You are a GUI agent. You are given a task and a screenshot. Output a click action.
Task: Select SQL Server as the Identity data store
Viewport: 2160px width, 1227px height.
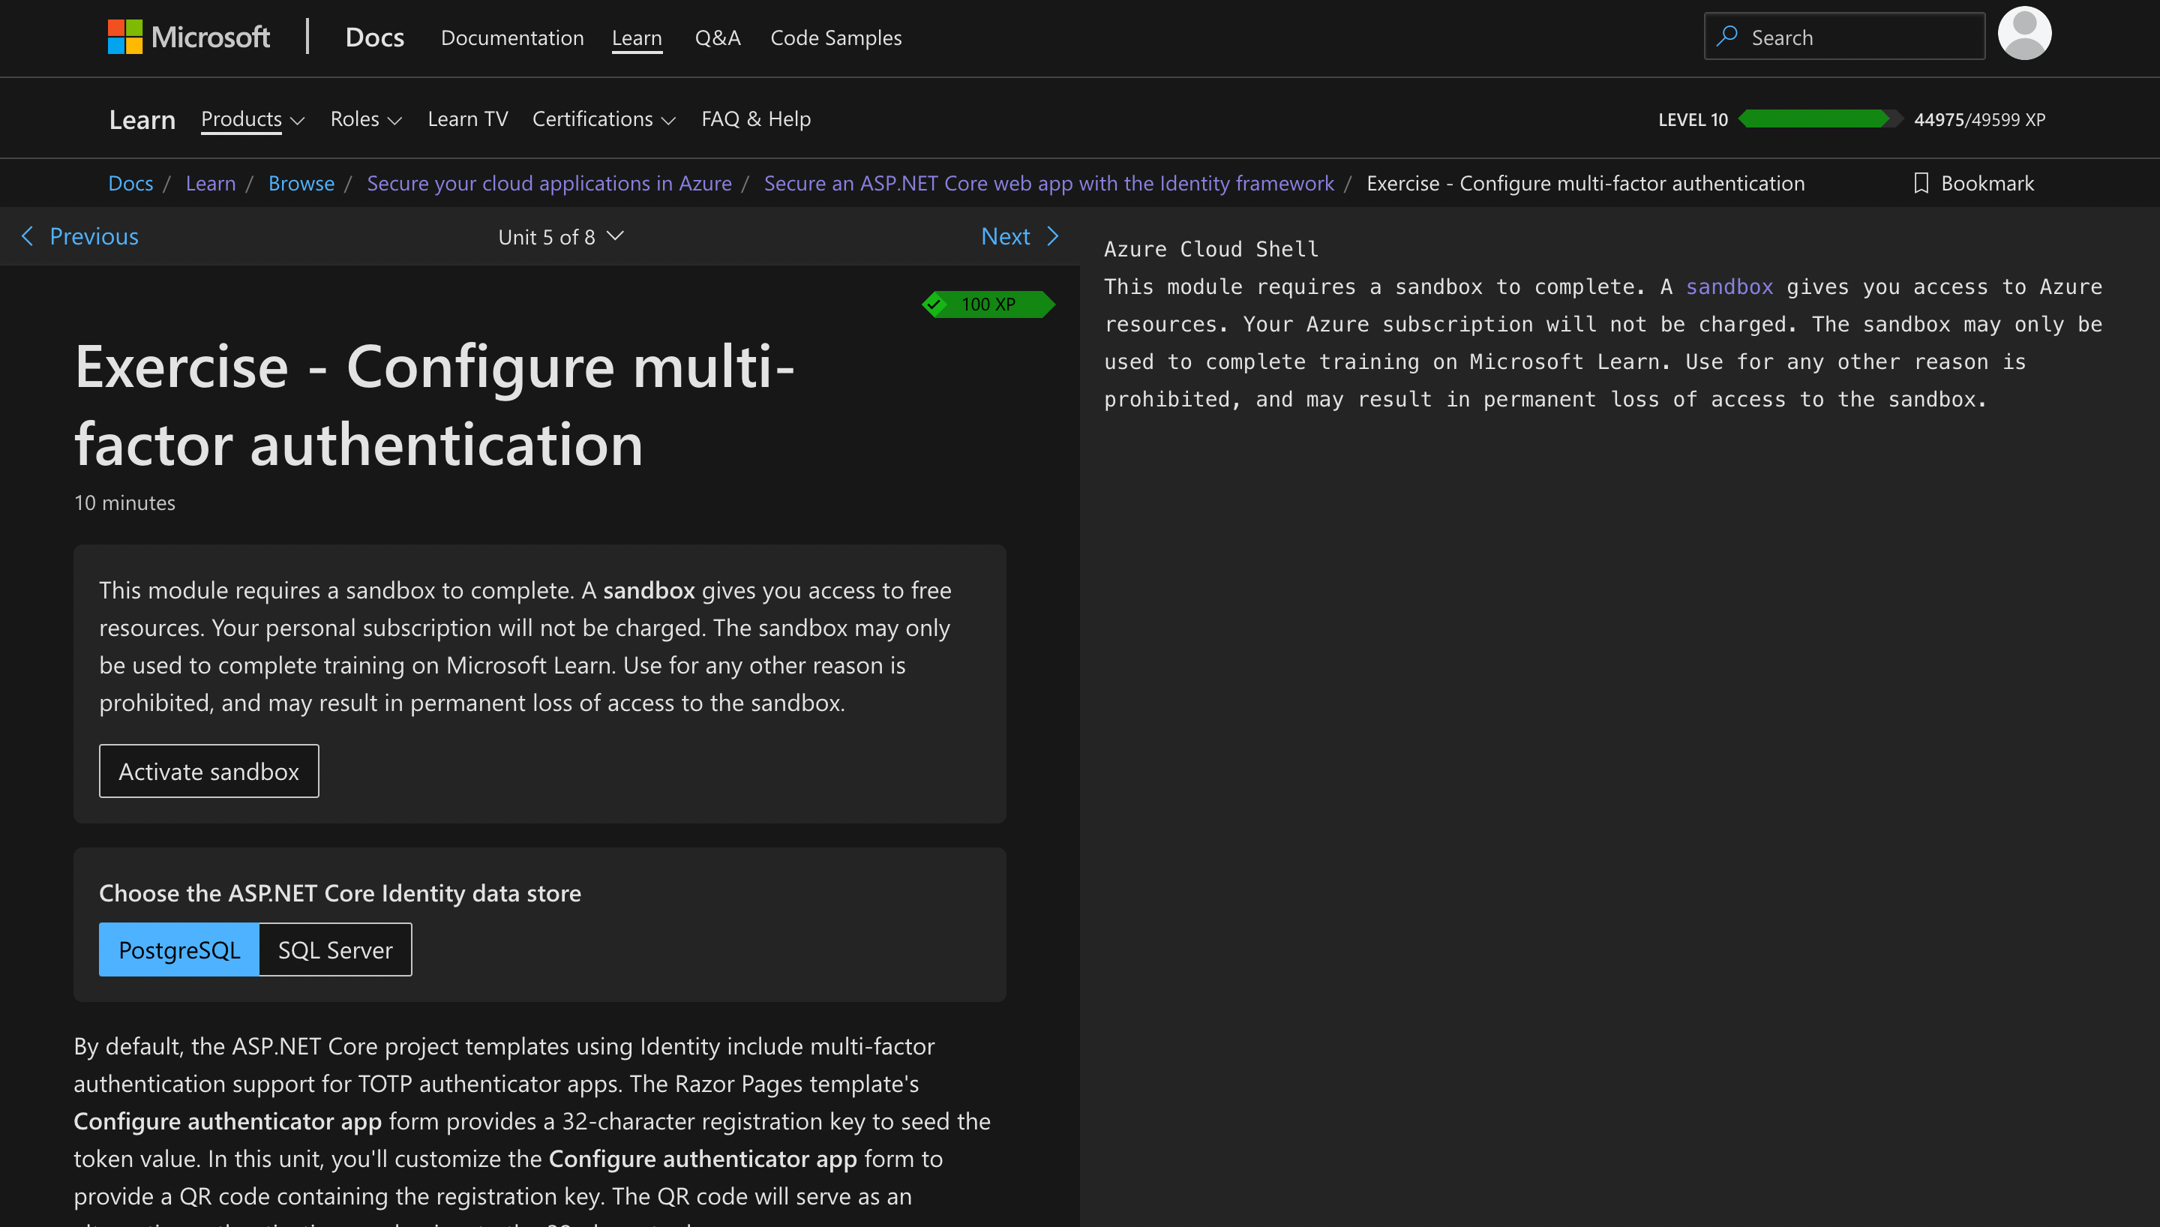[x=334, y=949]
